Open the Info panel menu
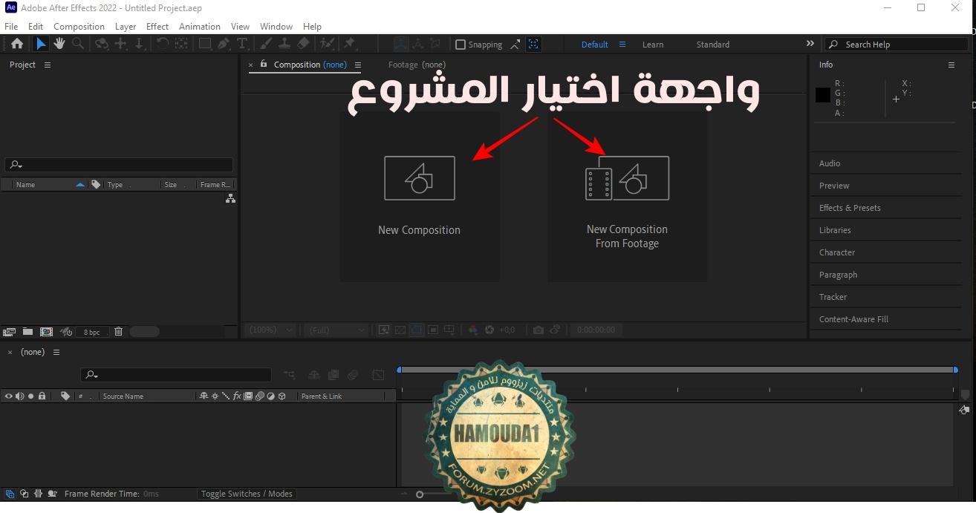 pyautogui.click(x=951, y=65)
